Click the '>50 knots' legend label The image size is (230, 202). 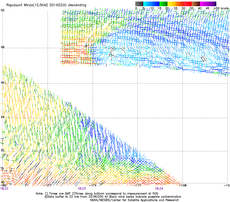tap(221, 8)
